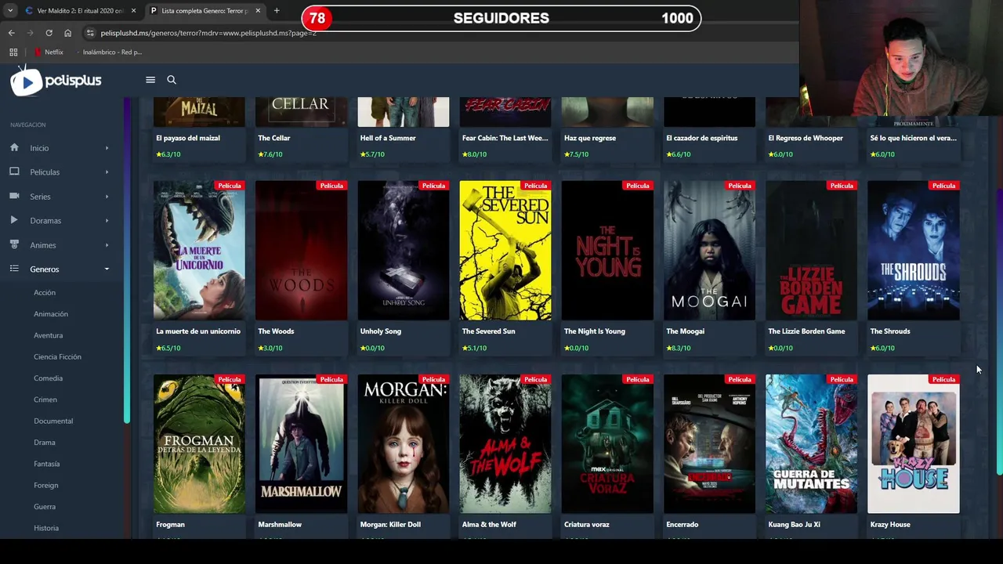The height and width of the screenshot is (564, 1003).
Task: Select the Aventura genre
Action: click(x=49, y=335)
